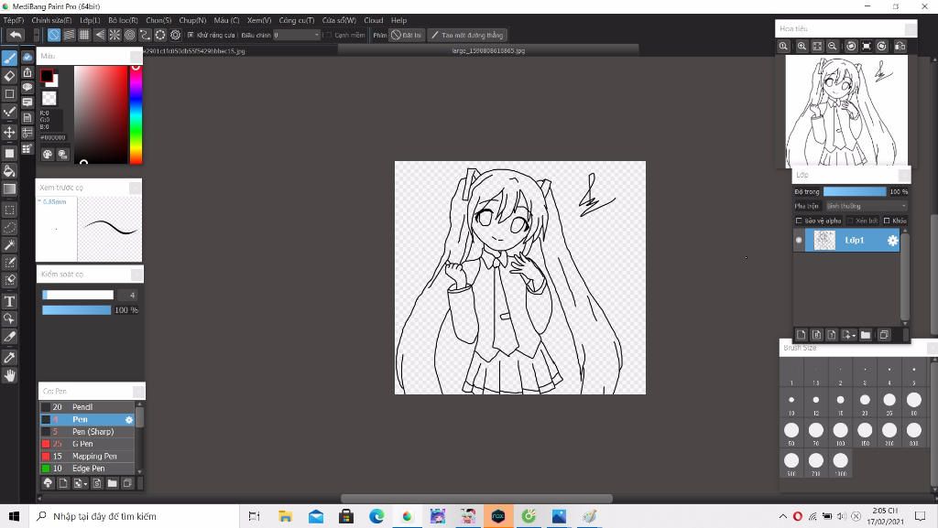
Task: Select the rectangular Select tool
Action: coord(9,210)
